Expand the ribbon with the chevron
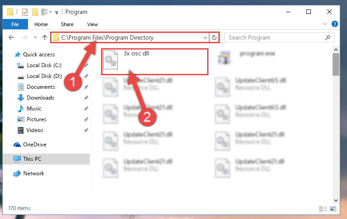Screen dimensions: 347x219 point(324,24)
